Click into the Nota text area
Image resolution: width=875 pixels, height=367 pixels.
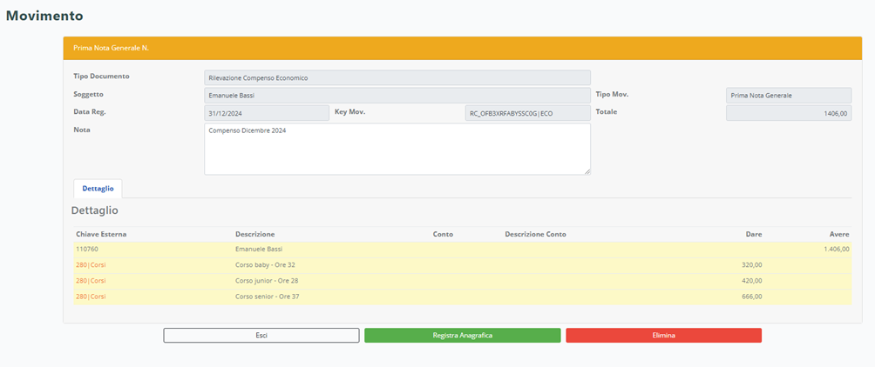click(397, 149)
